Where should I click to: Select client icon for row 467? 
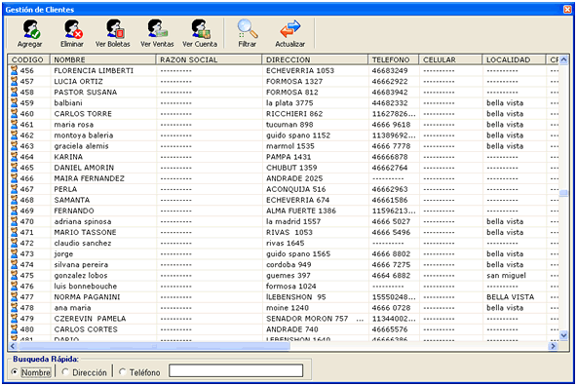tap(14, 189)
